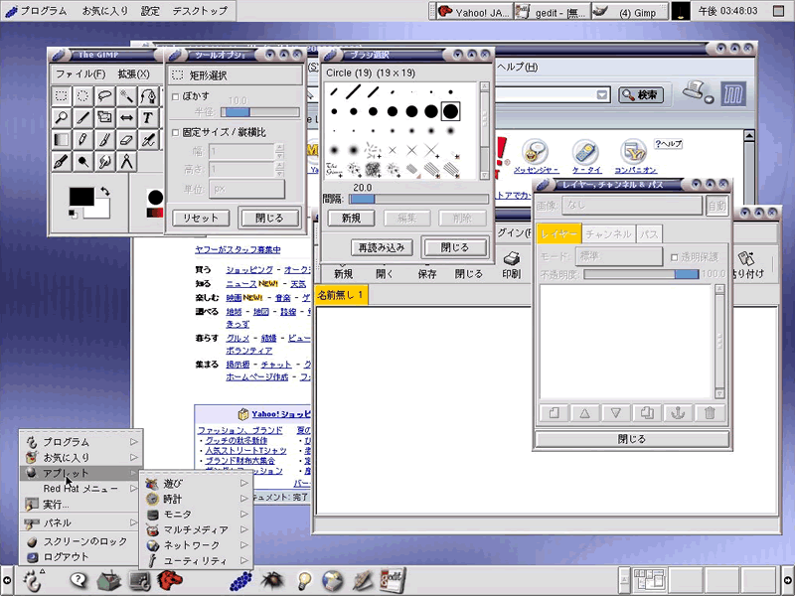Click the print (印刷) icon in gedit toolbar
Screen dimensions: 795x596
point(511,264)
